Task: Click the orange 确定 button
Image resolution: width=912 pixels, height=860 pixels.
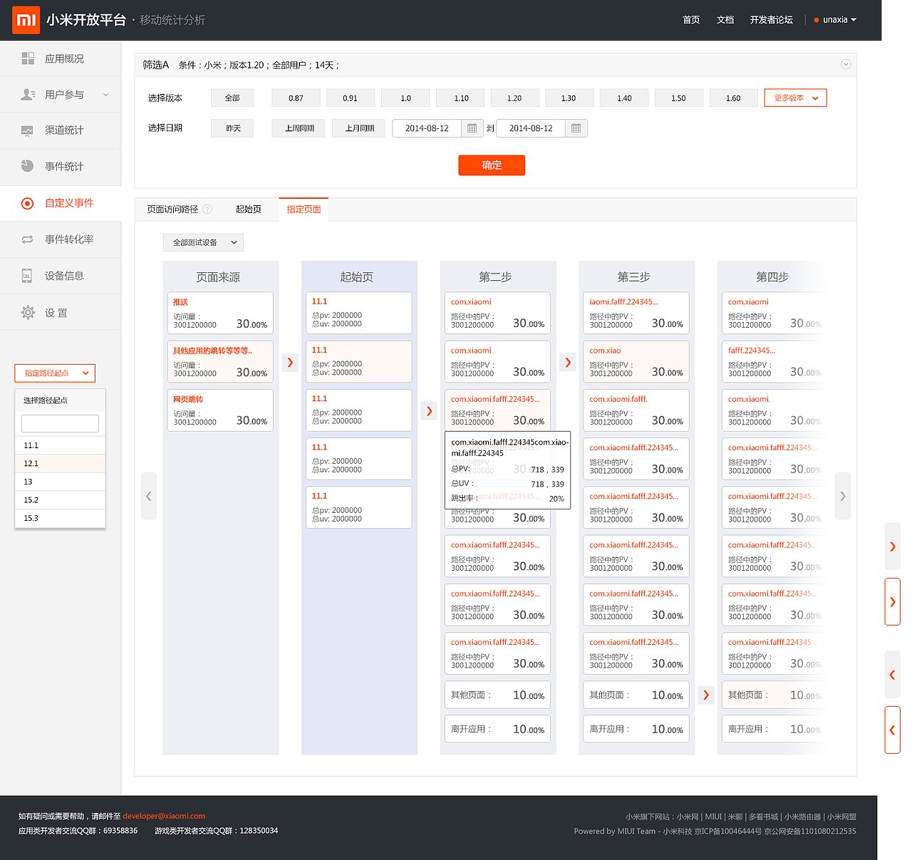Action: [x=492, y=165]
